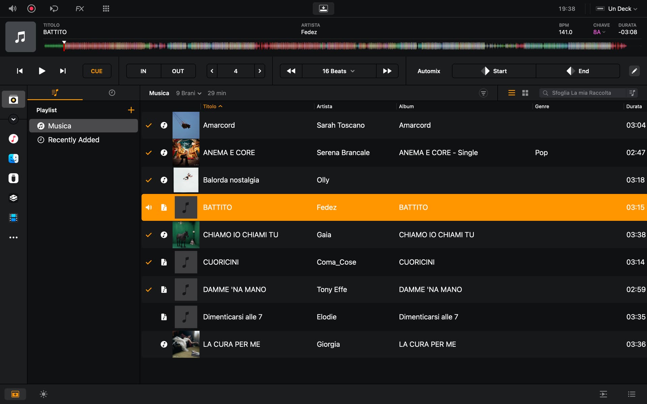This screenshot has height=404, width=647.
Task: Open the FX panel
Action: 80,9
